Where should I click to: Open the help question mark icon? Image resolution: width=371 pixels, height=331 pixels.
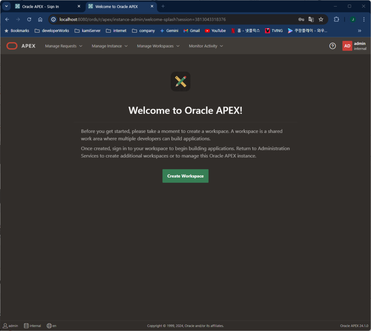coord(333,46)
